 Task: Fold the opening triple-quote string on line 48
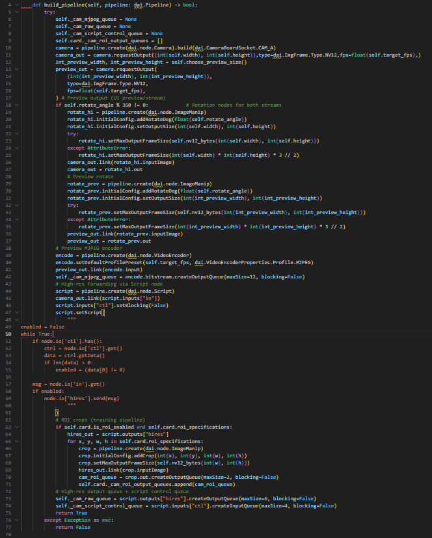[x=16, y=320]
